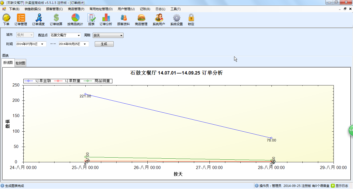The height and width of the screenshot is (189, 353).
Task: Open the 周期 period dropdown showing 按天
Action: point(121,35)
